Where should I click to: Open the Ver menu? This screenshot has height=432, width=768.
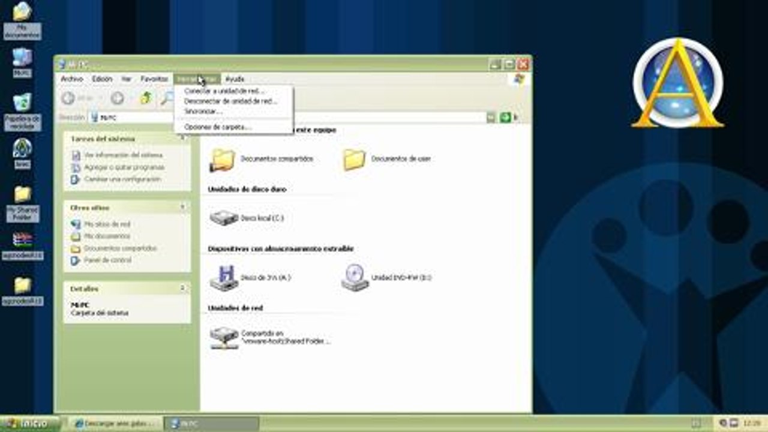point(127,79)
